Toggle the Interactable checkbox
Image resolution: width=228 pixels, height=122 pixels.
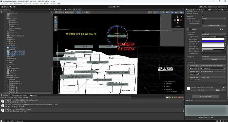203,32
